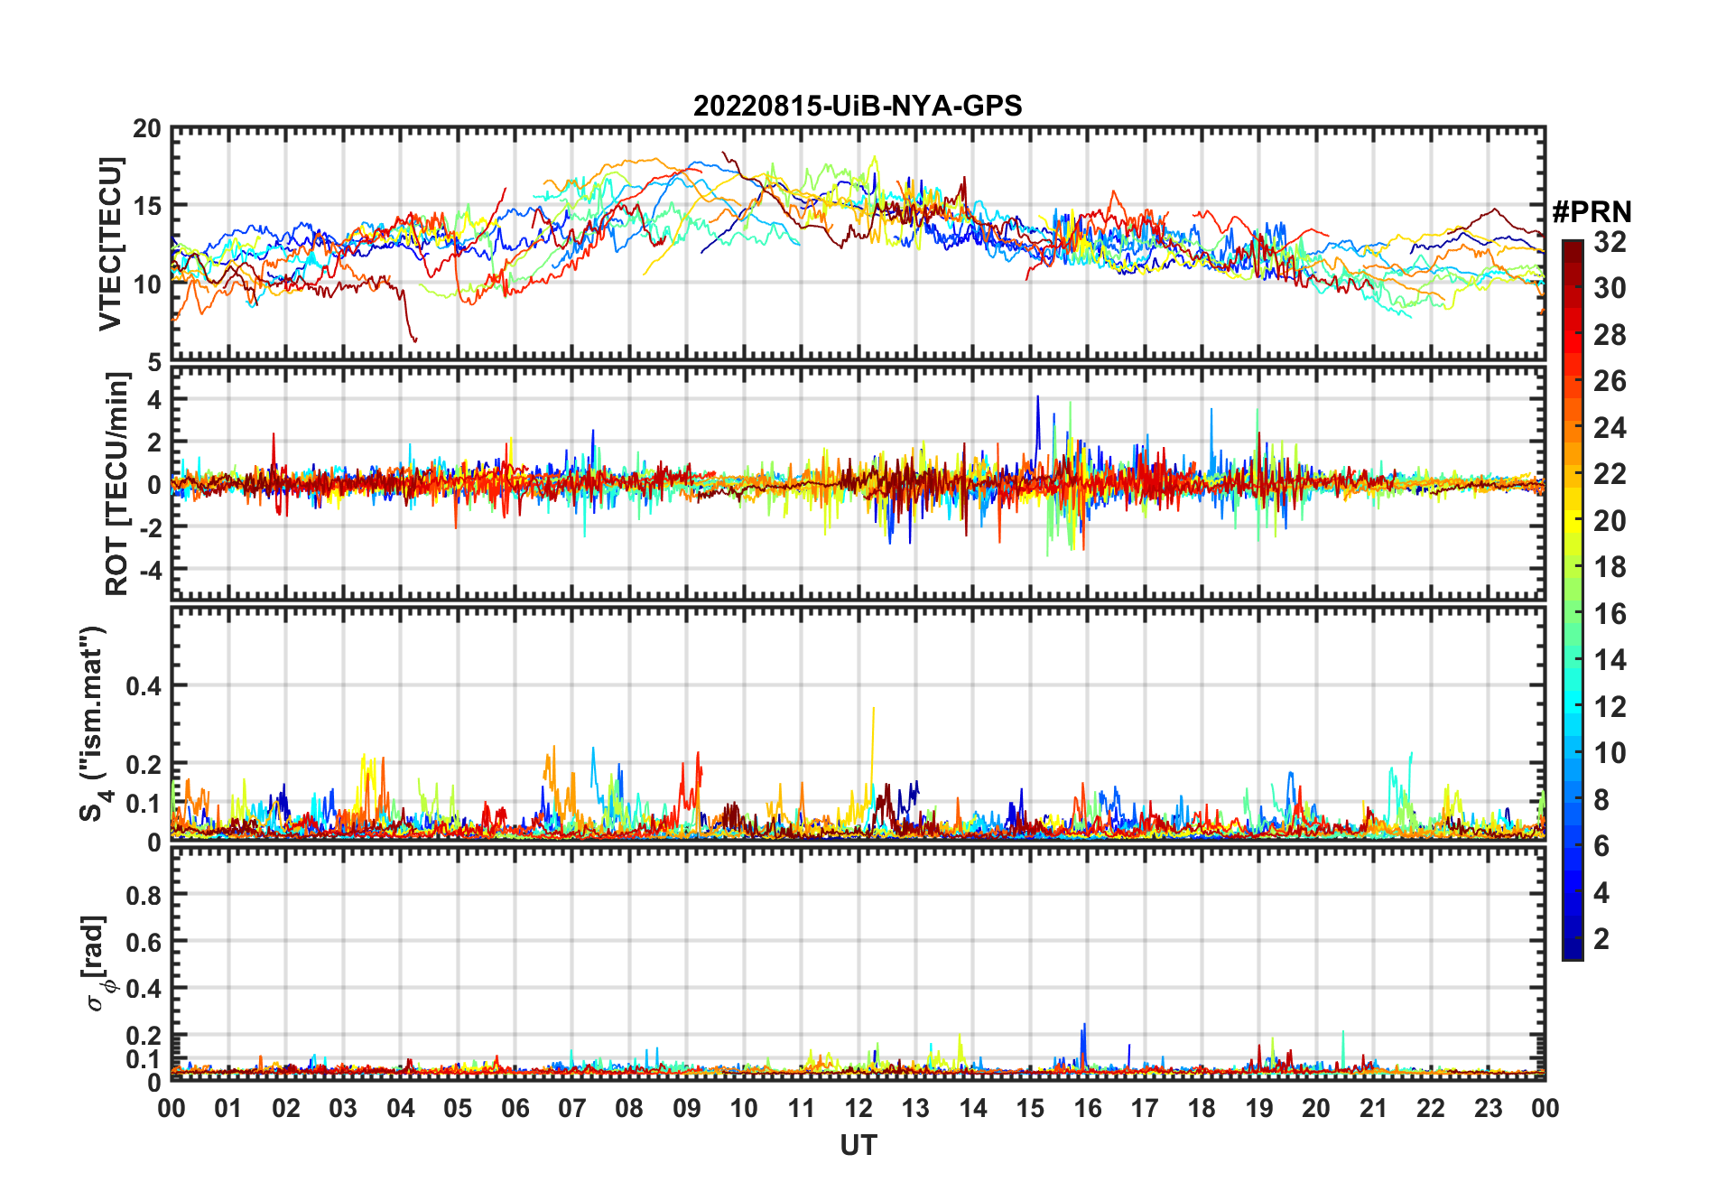Click colorbar tick label 10
The width and height of the screenshot is (1717, 1201).
(x=1610, y=753)
